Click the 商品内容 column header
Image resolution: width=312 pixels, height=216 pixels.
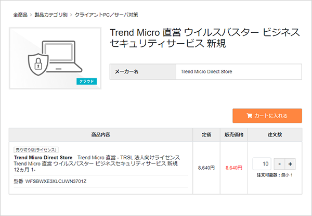point(100,135)
